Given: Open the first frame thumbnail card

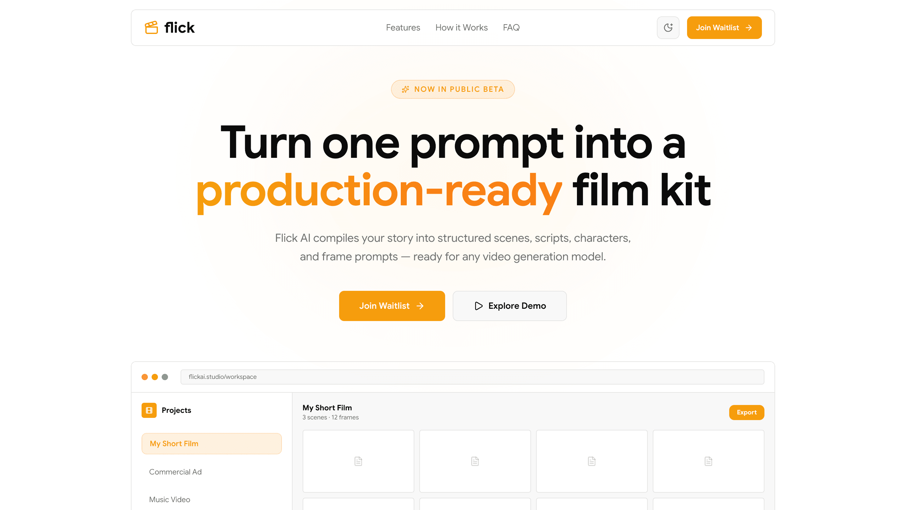Looking at the screenshot, I should click(358, 461).
